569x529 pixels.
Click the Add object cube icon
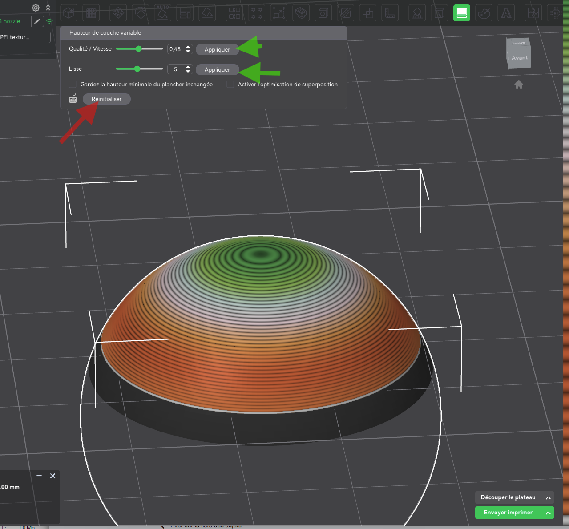69,13
